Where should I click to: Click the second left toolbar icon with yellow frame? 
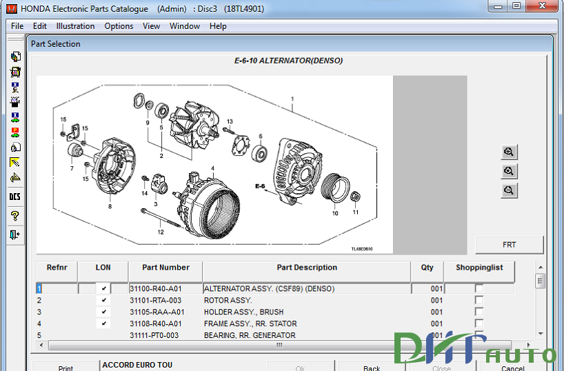coord(15,72)
